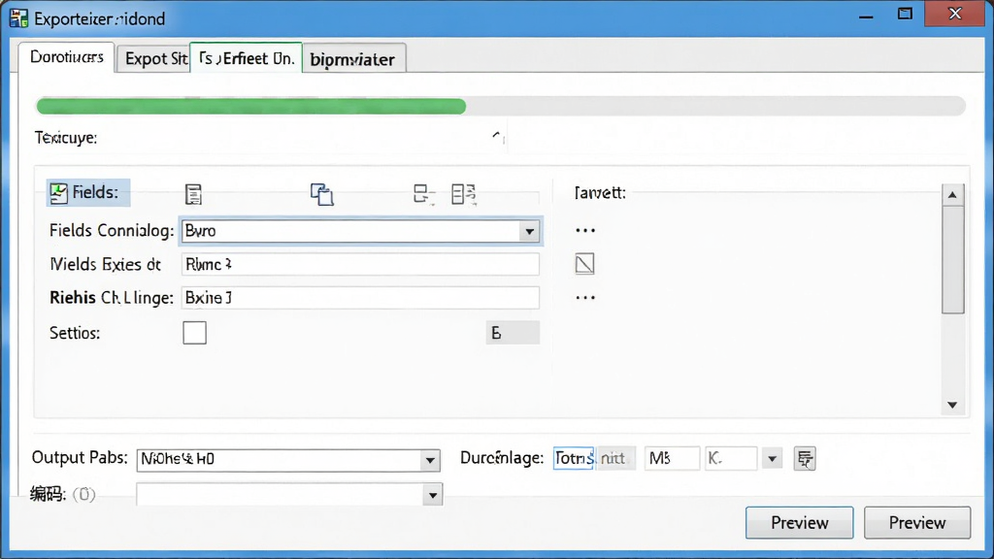Select the Erfieet Un. tab
This screenshot has height=559, width=994.
click(246, 58)
